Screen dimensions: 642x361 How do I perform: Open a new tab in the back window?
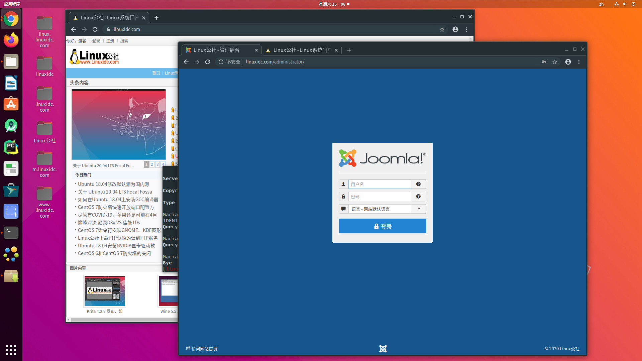[156, 18]
